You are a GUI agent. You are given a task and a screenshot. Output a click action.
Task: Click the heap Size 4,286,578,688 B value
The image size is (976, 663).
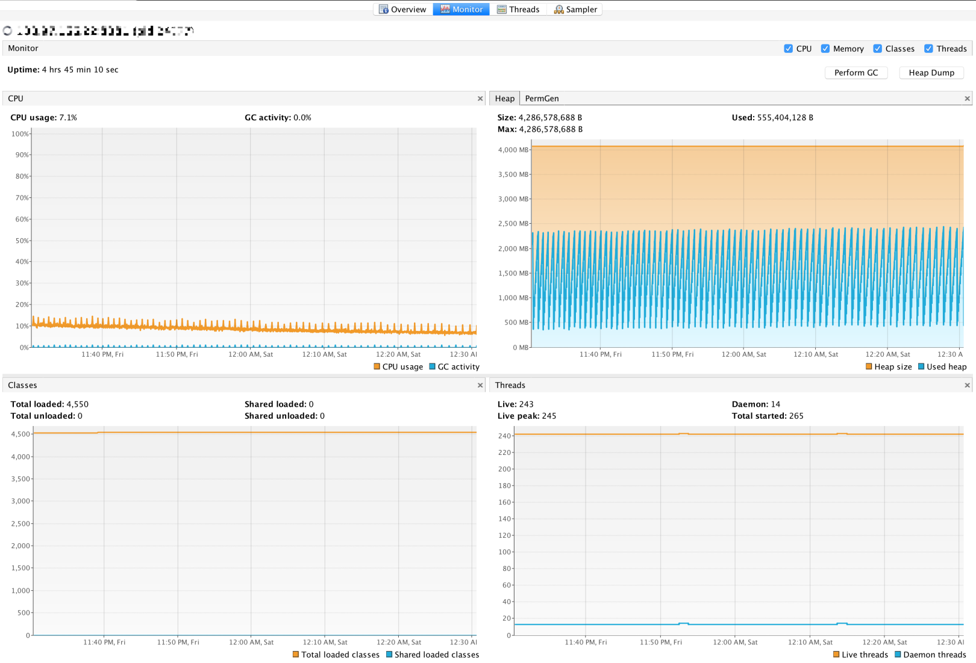pos(550,118)
